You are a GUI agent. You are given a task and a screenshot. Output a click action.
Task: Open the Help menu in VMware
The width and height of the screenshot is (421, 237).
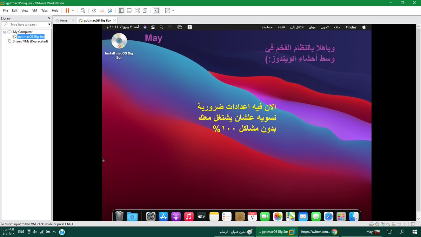tap(55, 11)
